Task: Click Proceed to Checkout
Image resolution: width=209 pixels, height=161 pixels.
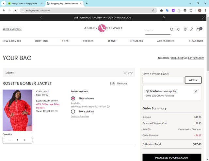Action: 172,157
